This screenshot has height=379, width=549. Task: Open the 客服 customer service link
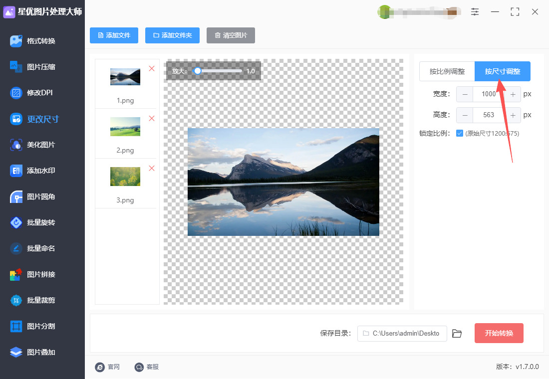(x=146, y=367)
